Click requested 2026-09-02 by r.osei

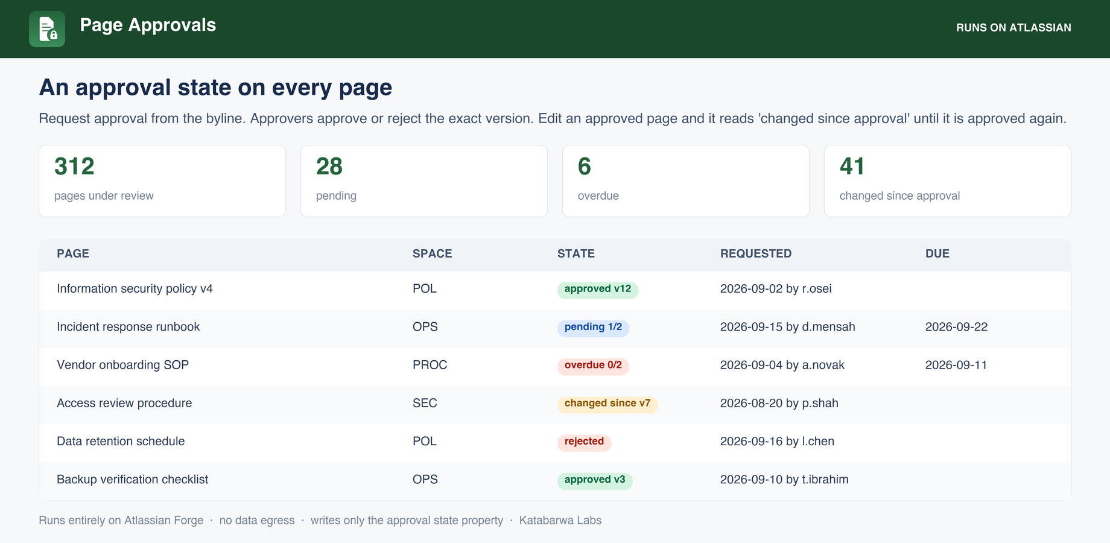pyautogui.click(x=776, y=288)
